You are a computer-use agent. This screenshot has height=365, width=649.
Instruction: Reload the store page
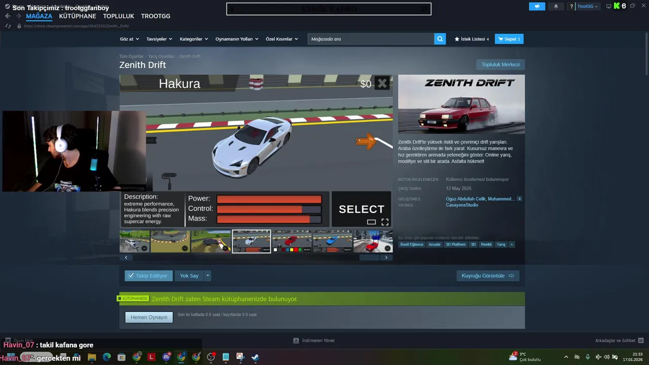click(8, 26)
